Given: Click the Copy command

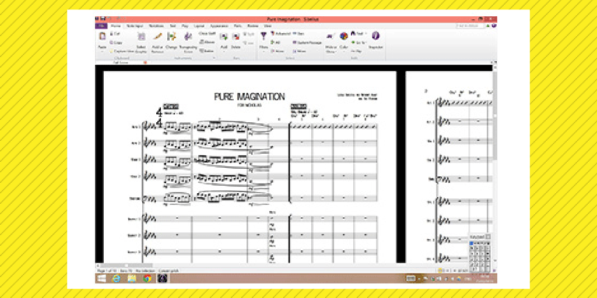Looking at the screenshot, I should coord(116,42).
